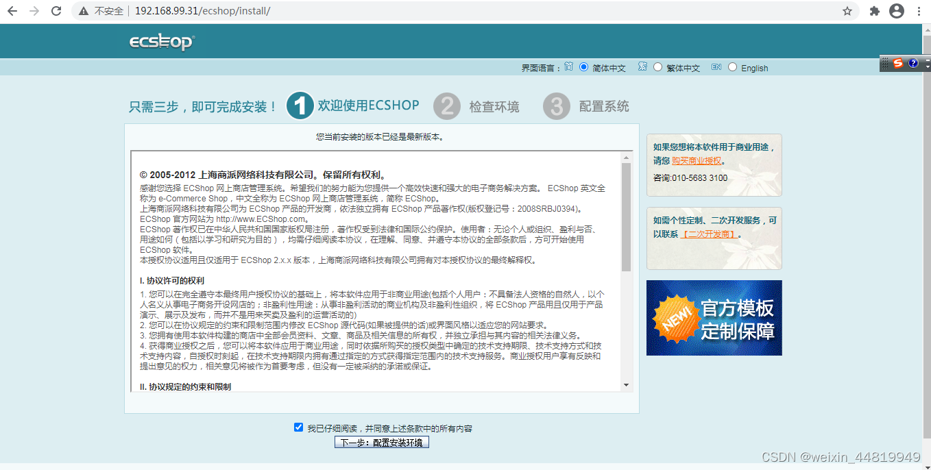Click the step 1 circle icon
The height and width of the screenshot is (470, 931).
pos(300,106)
